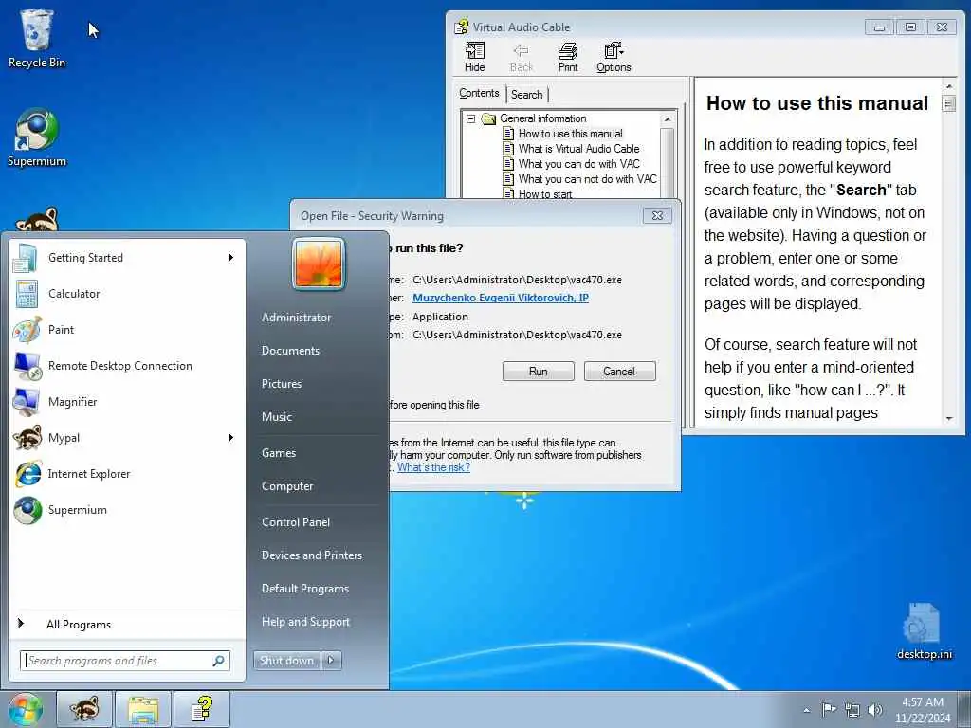This screenshot has width=971, height=728.
Task: Expand the Mypal jump list arrow
Action: 231,438
